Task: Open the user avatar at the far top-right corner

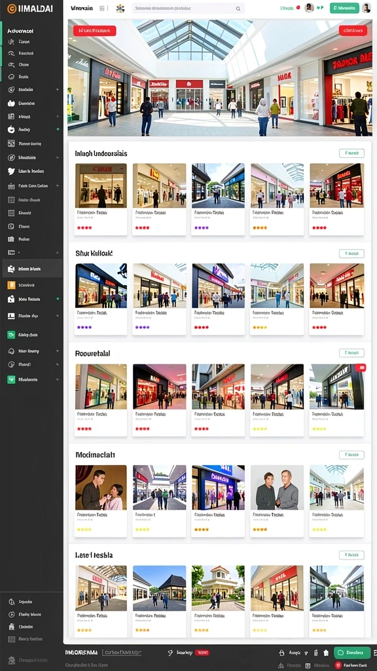Action: click(x=367, y=8)
